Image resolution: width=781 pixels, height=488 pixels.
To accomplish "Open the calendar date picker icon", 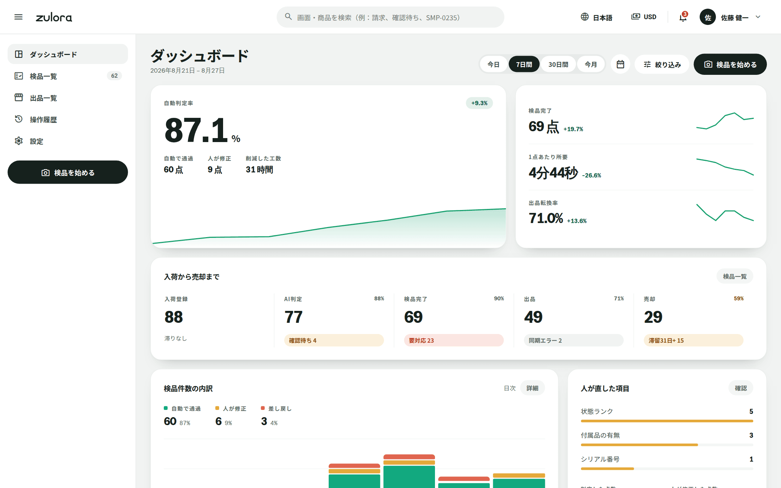I will click(620, 64).
